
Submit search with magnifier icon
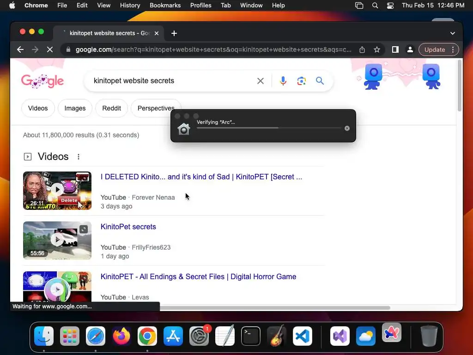(320, 80)
